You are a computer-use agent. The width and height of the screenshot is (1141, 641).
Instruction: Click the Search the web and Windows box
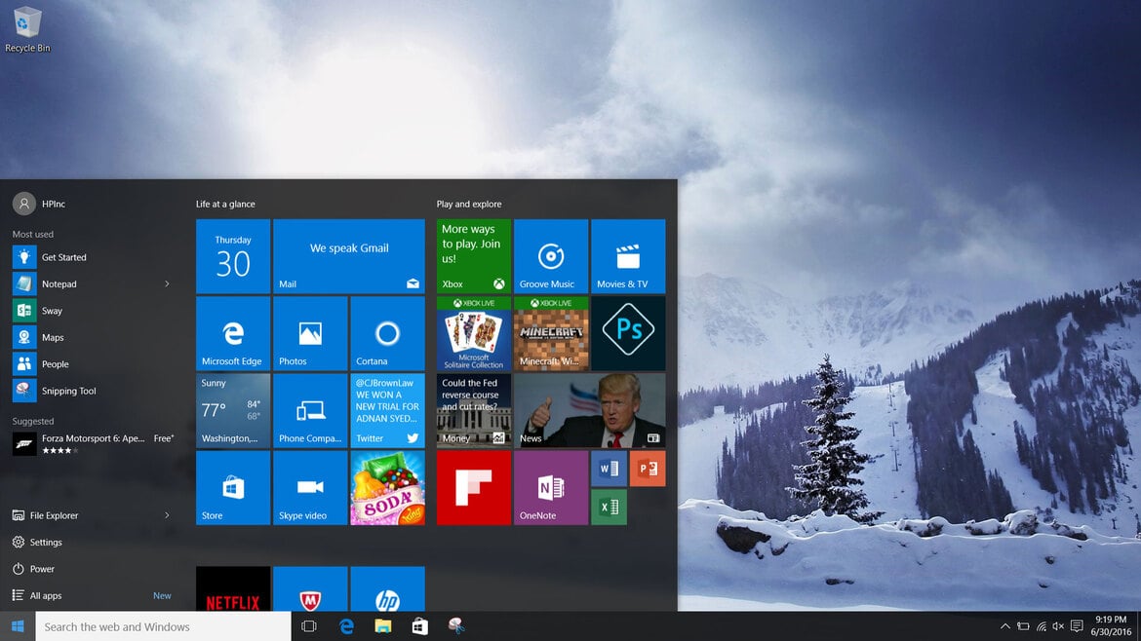164,626
